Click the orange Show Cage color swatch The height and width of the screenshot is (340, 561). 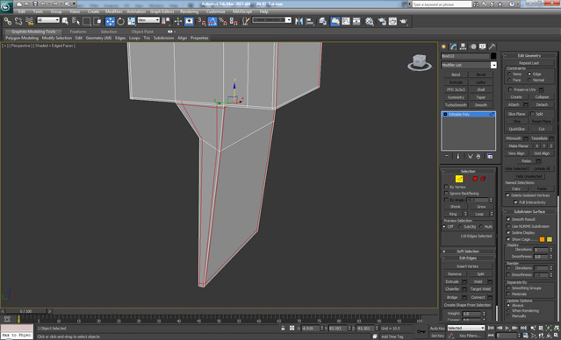[x=542, y=239]
